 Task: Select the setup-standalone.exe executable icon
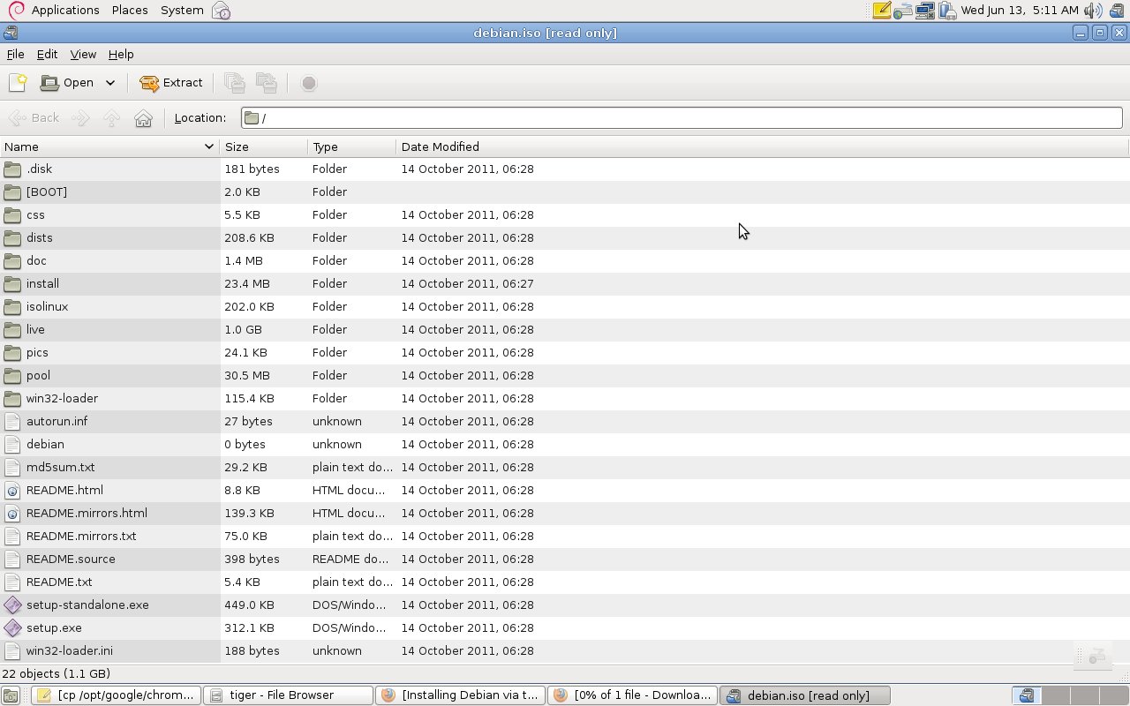[x=12, y=605]
